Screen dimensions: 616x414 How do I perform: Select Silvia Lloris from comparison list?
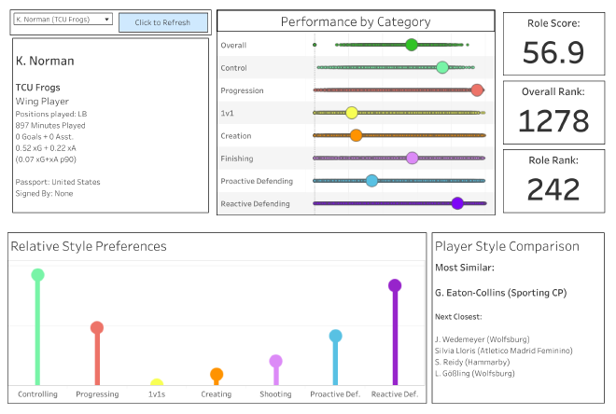click(x=495, y=350)
